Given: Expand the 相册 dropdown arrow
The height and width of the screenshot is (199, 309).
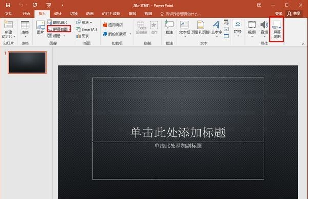Looking at the screenshot, I should [x=64, y=36].
